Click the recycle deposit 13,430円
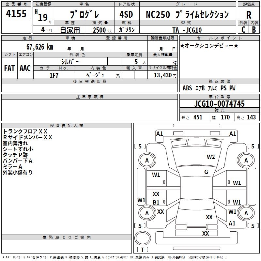 click(x=165, y=75)
